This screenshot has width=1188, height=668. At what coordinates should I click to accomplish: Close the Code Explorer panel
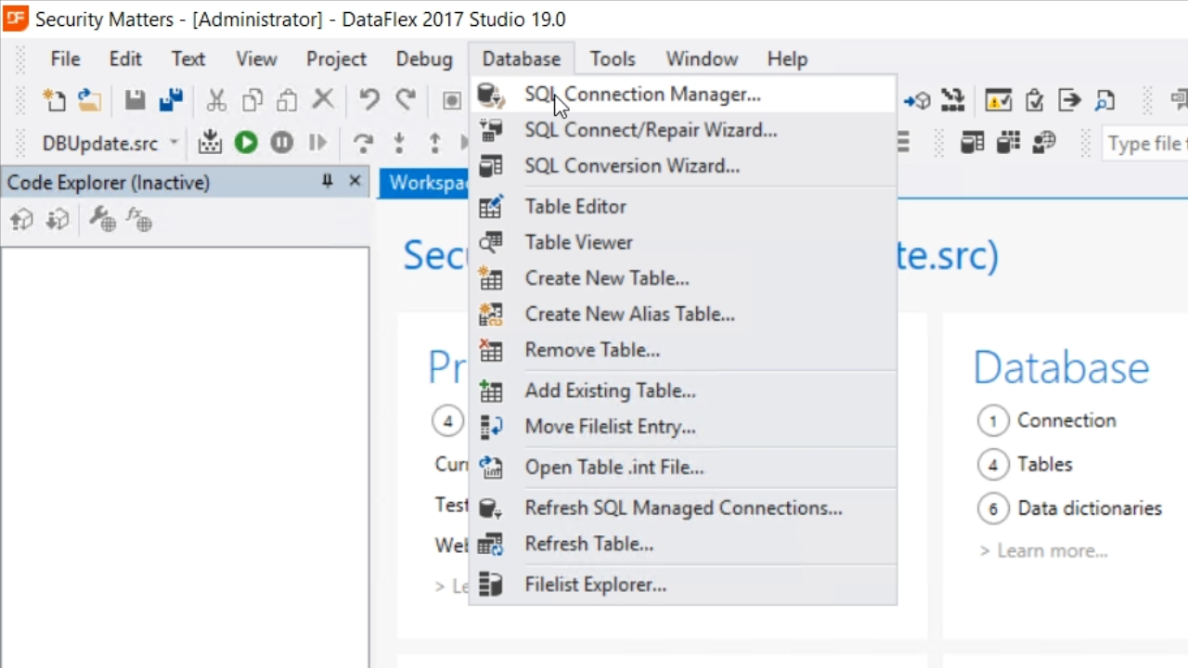[x=355, y=181]
